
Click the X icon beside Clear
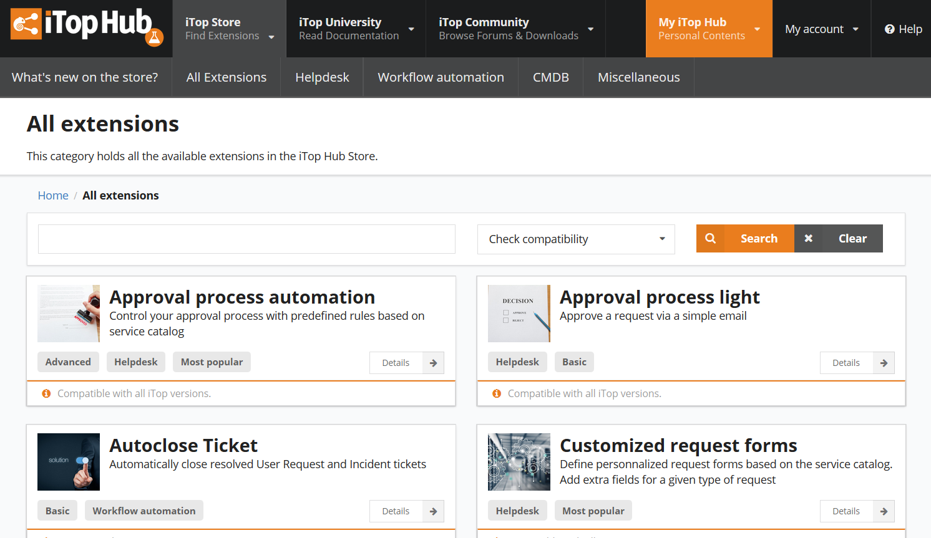click(x=808, y=239)
